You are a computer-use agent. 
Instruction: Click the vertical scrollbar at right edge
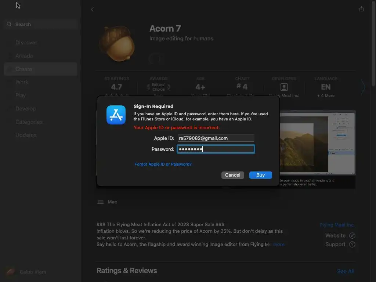click(x=373, y=43)
